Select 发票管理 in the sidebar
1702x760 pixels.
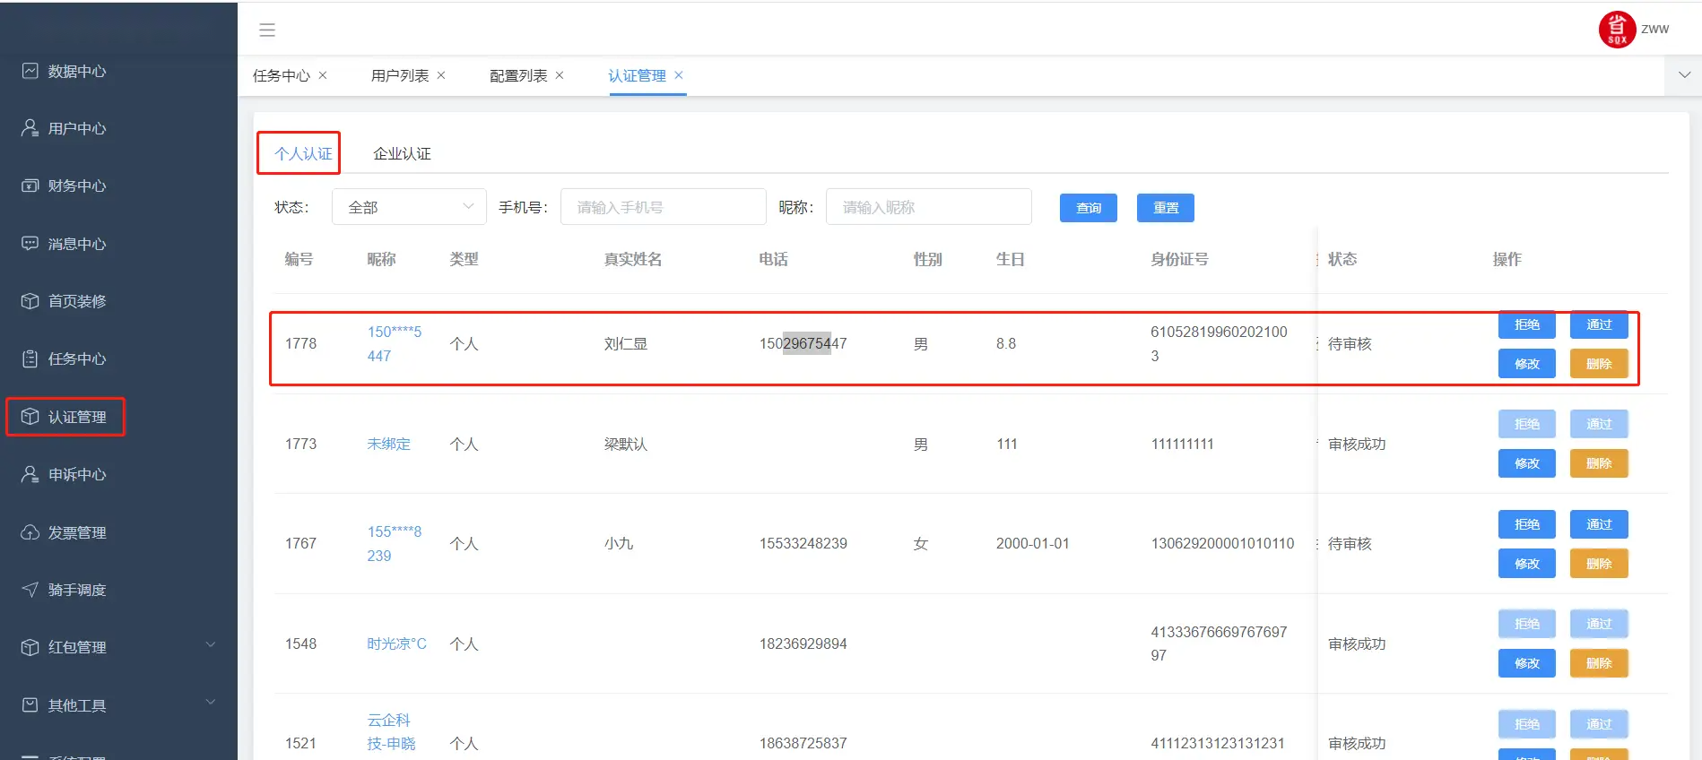coord(76,532)
